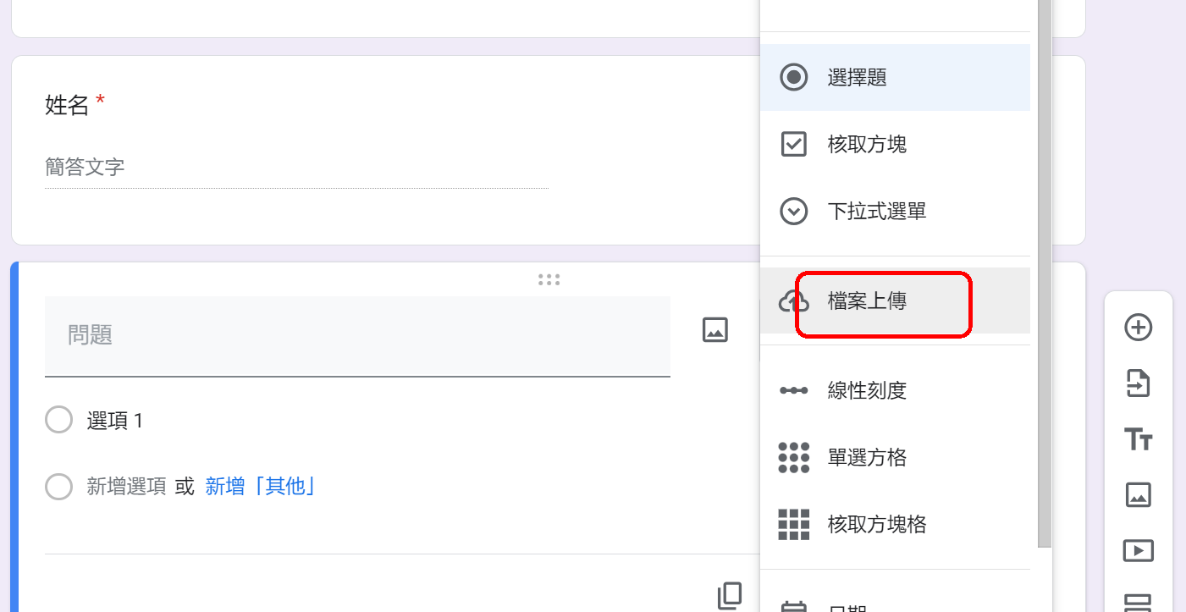The height and width of the screenshot is (612, 1186).
Task: Choose 核取方塊 question type
Action: tap(866, 145)
